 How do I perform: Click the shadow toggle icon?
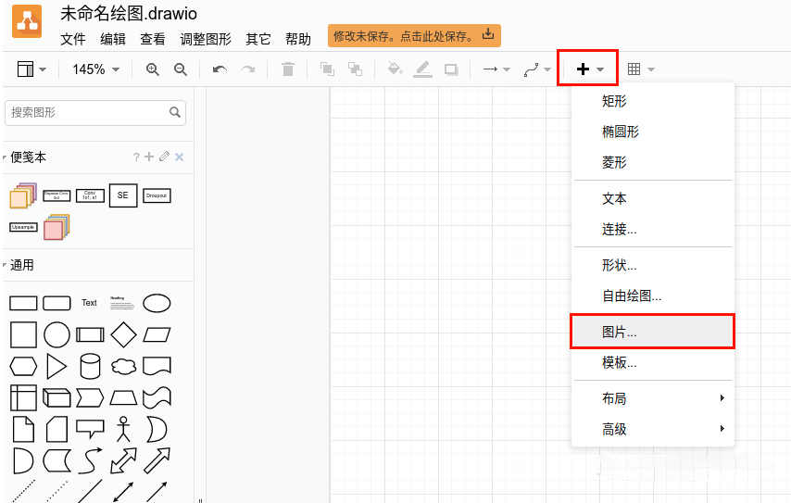coord(451,69)
